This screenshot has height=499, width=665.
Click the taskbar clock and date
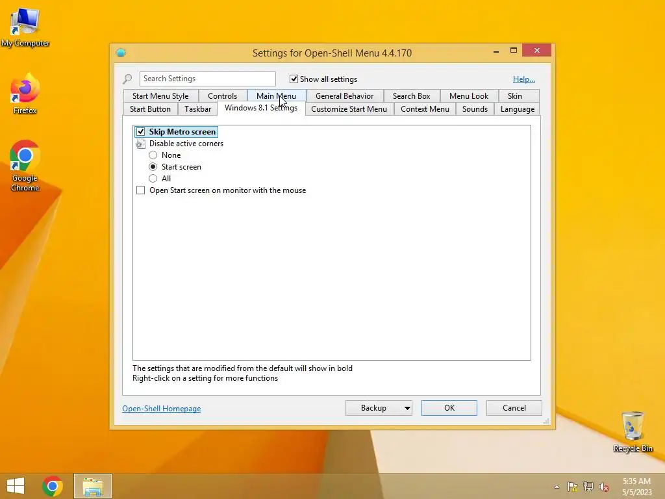(636, 487)
